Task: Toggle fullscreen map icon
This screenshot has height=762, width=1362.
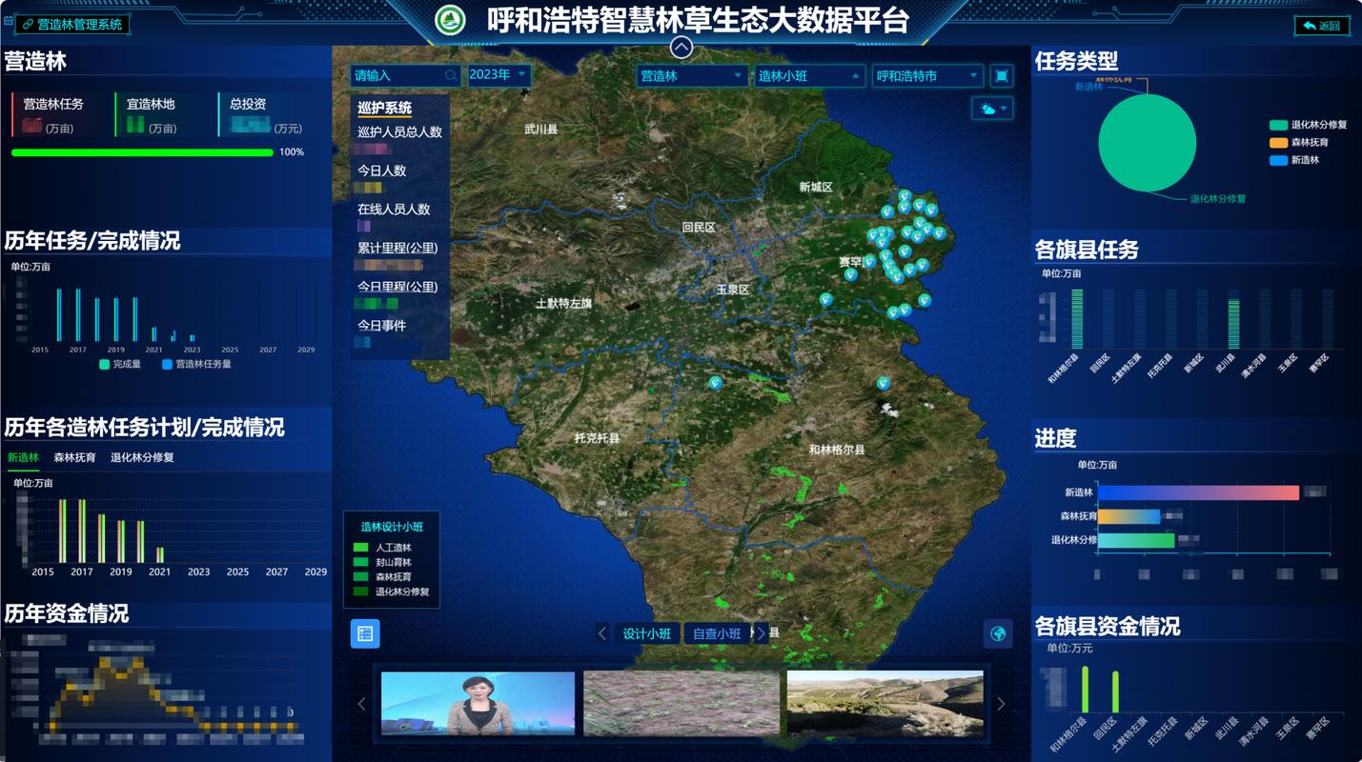Action: click(1001, 76)
